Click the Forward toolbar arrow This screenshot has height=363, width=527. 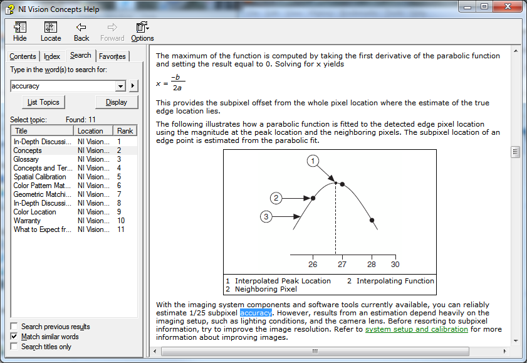pos(112,31)
